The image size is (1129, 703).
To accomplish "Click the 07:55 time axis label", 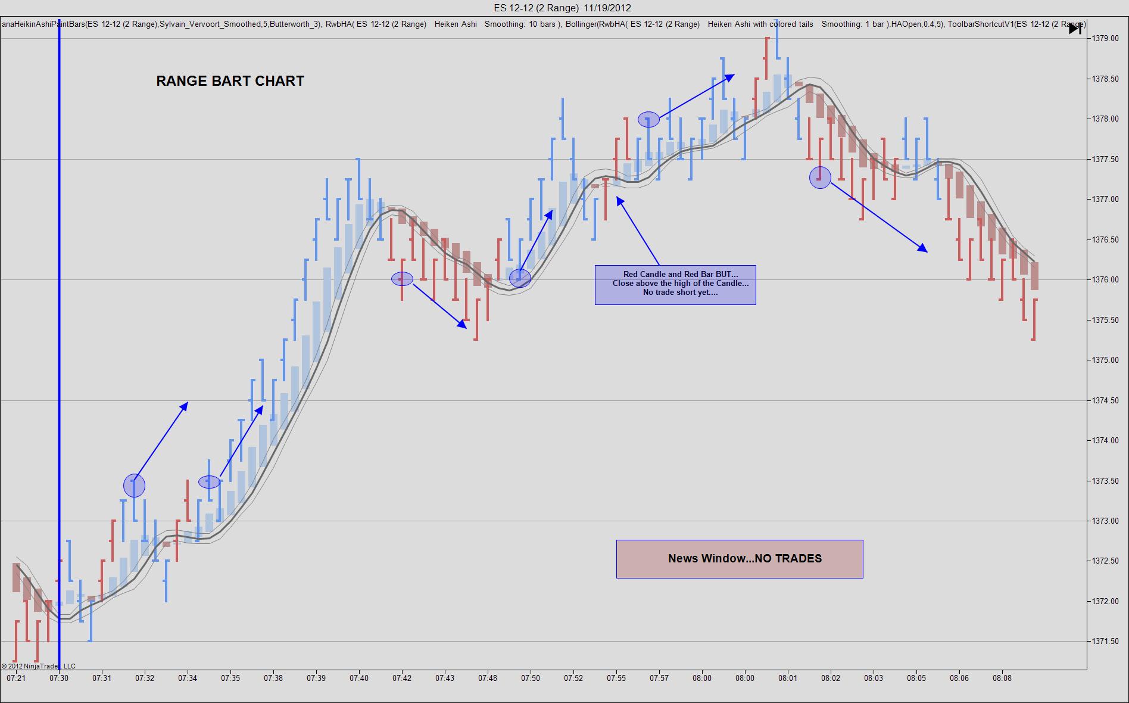I will point(616,678).
